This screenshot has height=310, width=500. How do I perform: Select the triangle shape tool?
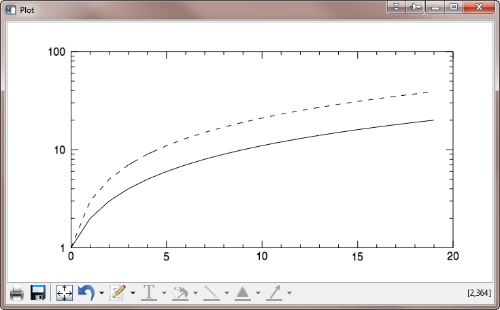243,293
